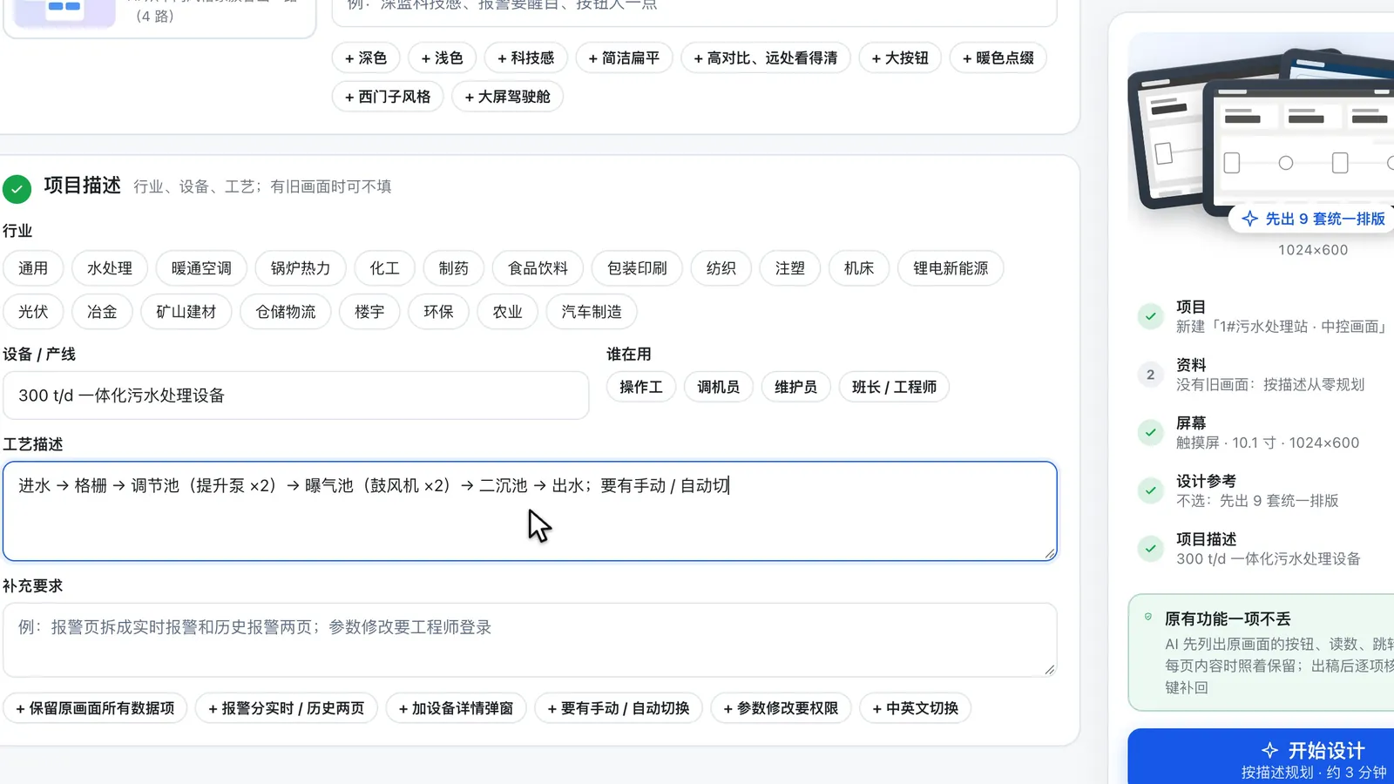Click the check icon beside 设计参考 step
This screenshot has width=1394, height=784.
[1150, 490]
